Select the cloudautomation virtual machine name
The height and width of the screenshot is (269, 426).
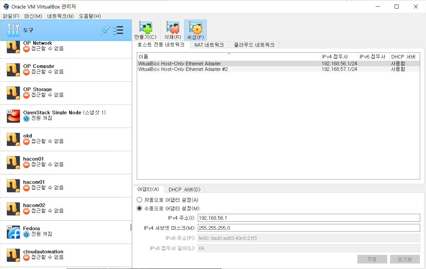43,252
